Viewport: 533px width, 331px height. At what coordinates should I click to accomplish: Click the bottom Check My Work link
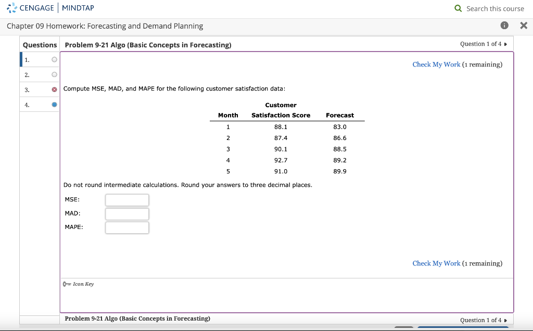(x=436, y=263)
